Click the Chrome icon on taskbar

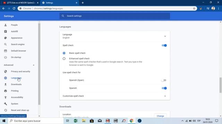pyautogui.click(x=131, y=121)
